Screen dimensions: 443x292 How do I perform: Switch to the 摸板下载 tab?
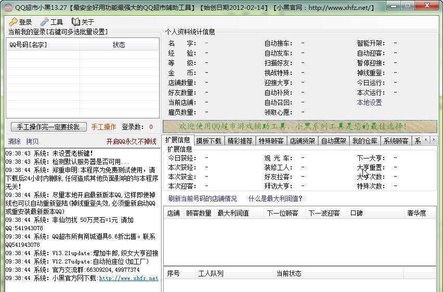209,141
